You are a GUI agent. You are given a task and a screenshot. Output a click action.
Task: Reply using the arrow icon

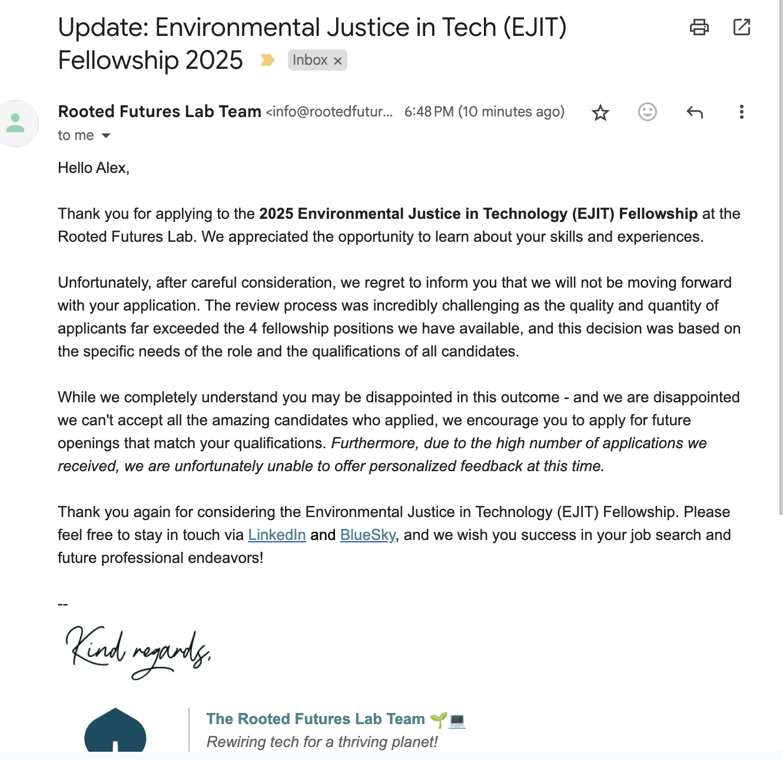point(695,112)
